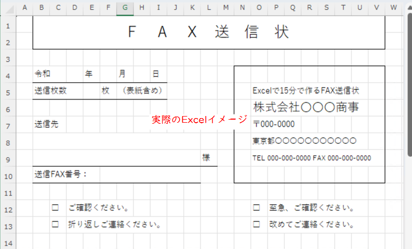412x249 pixels.
Task: Select column A header
Action: point(24,7)
